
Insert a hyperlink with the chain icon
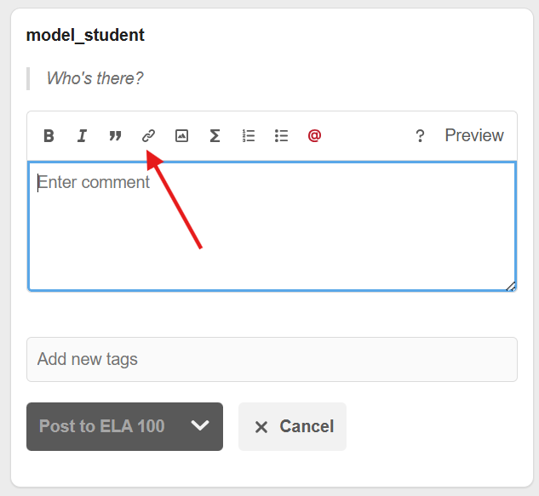[148, 135]
